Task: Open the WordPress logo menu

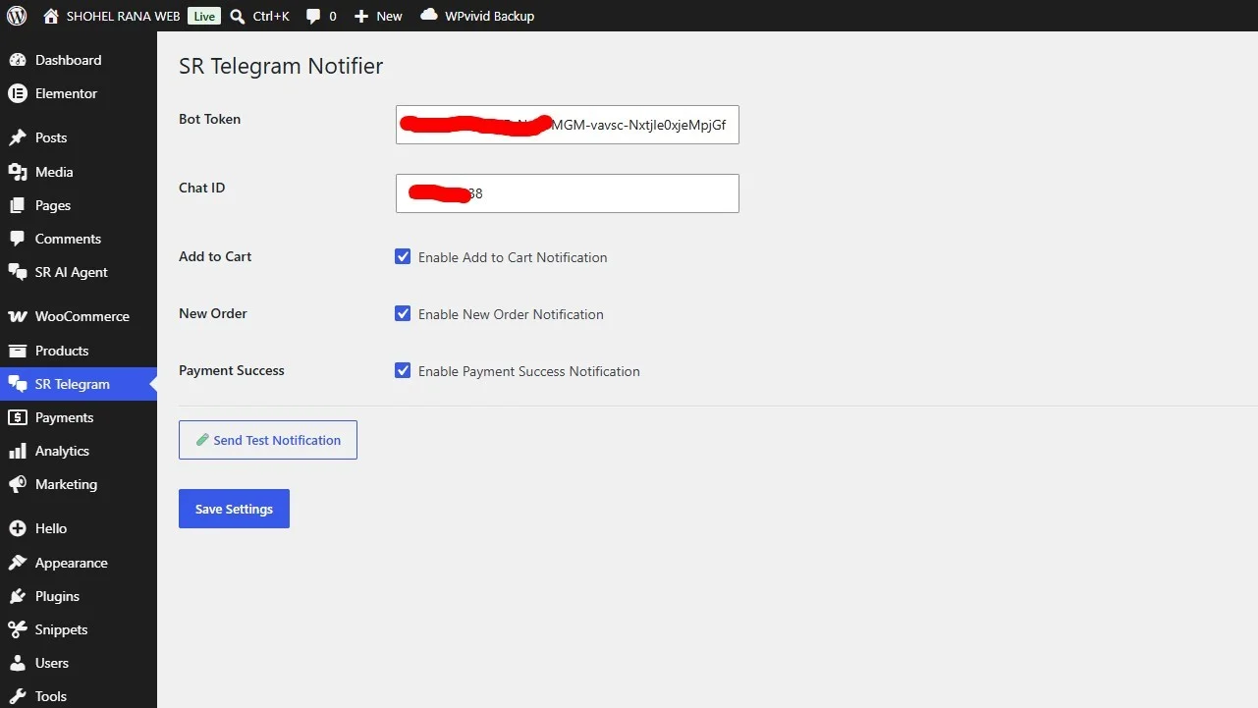Action: pyautogui.click(x=17, y=16)
